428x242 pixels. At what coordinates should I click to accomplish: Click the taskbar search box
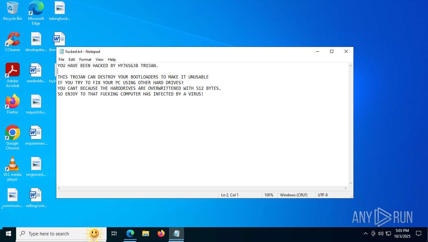click(61, 234)
